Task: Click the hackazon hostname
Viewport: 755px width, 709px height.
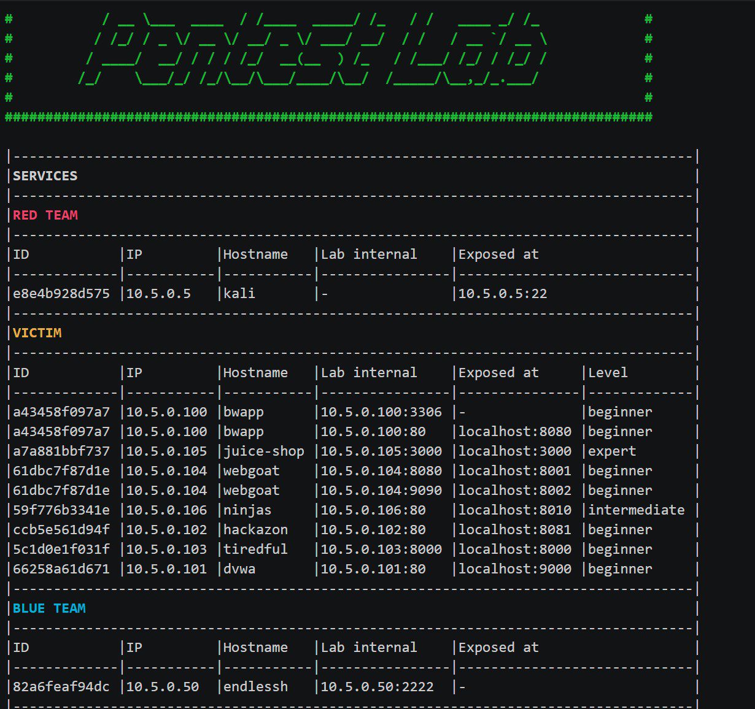Action: [255, 530]
